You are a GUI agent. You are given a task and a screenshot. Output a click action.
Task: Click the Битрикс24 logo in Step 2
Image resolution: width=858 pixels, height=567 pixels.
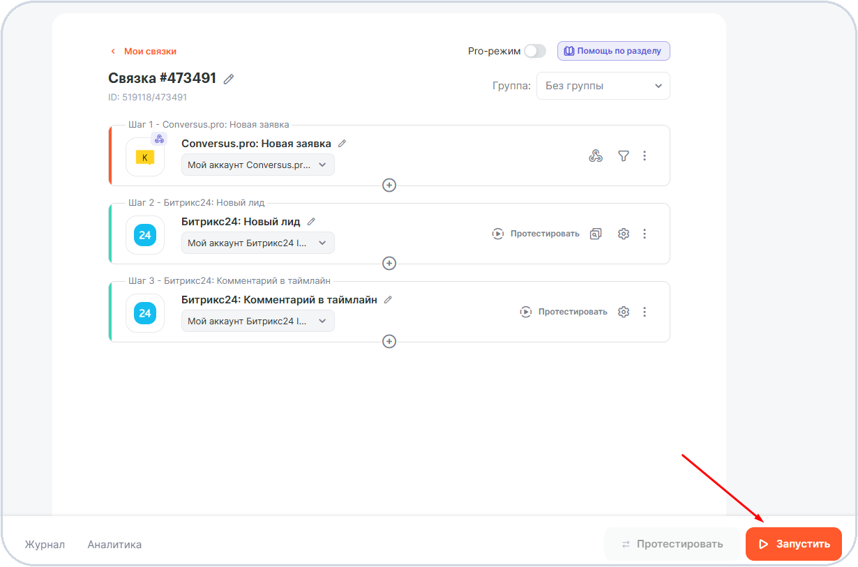coord(145,235)
